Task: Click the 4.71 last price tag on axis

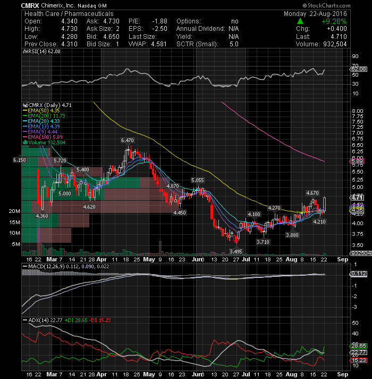Action: [357, 197]
